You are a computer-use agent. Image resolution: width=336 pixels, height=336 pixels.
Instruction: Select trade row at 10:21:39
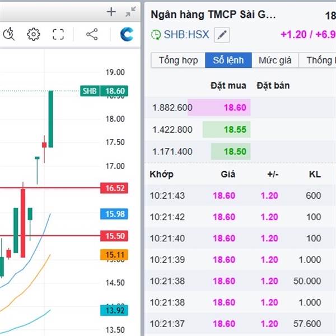point(240,259)
